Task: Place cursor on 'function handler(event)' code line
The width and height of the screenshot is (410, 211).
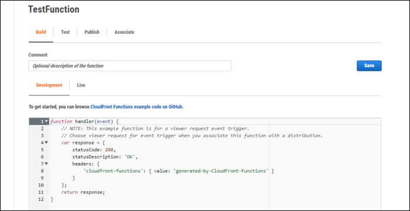Action: click(x=84, y=121)
